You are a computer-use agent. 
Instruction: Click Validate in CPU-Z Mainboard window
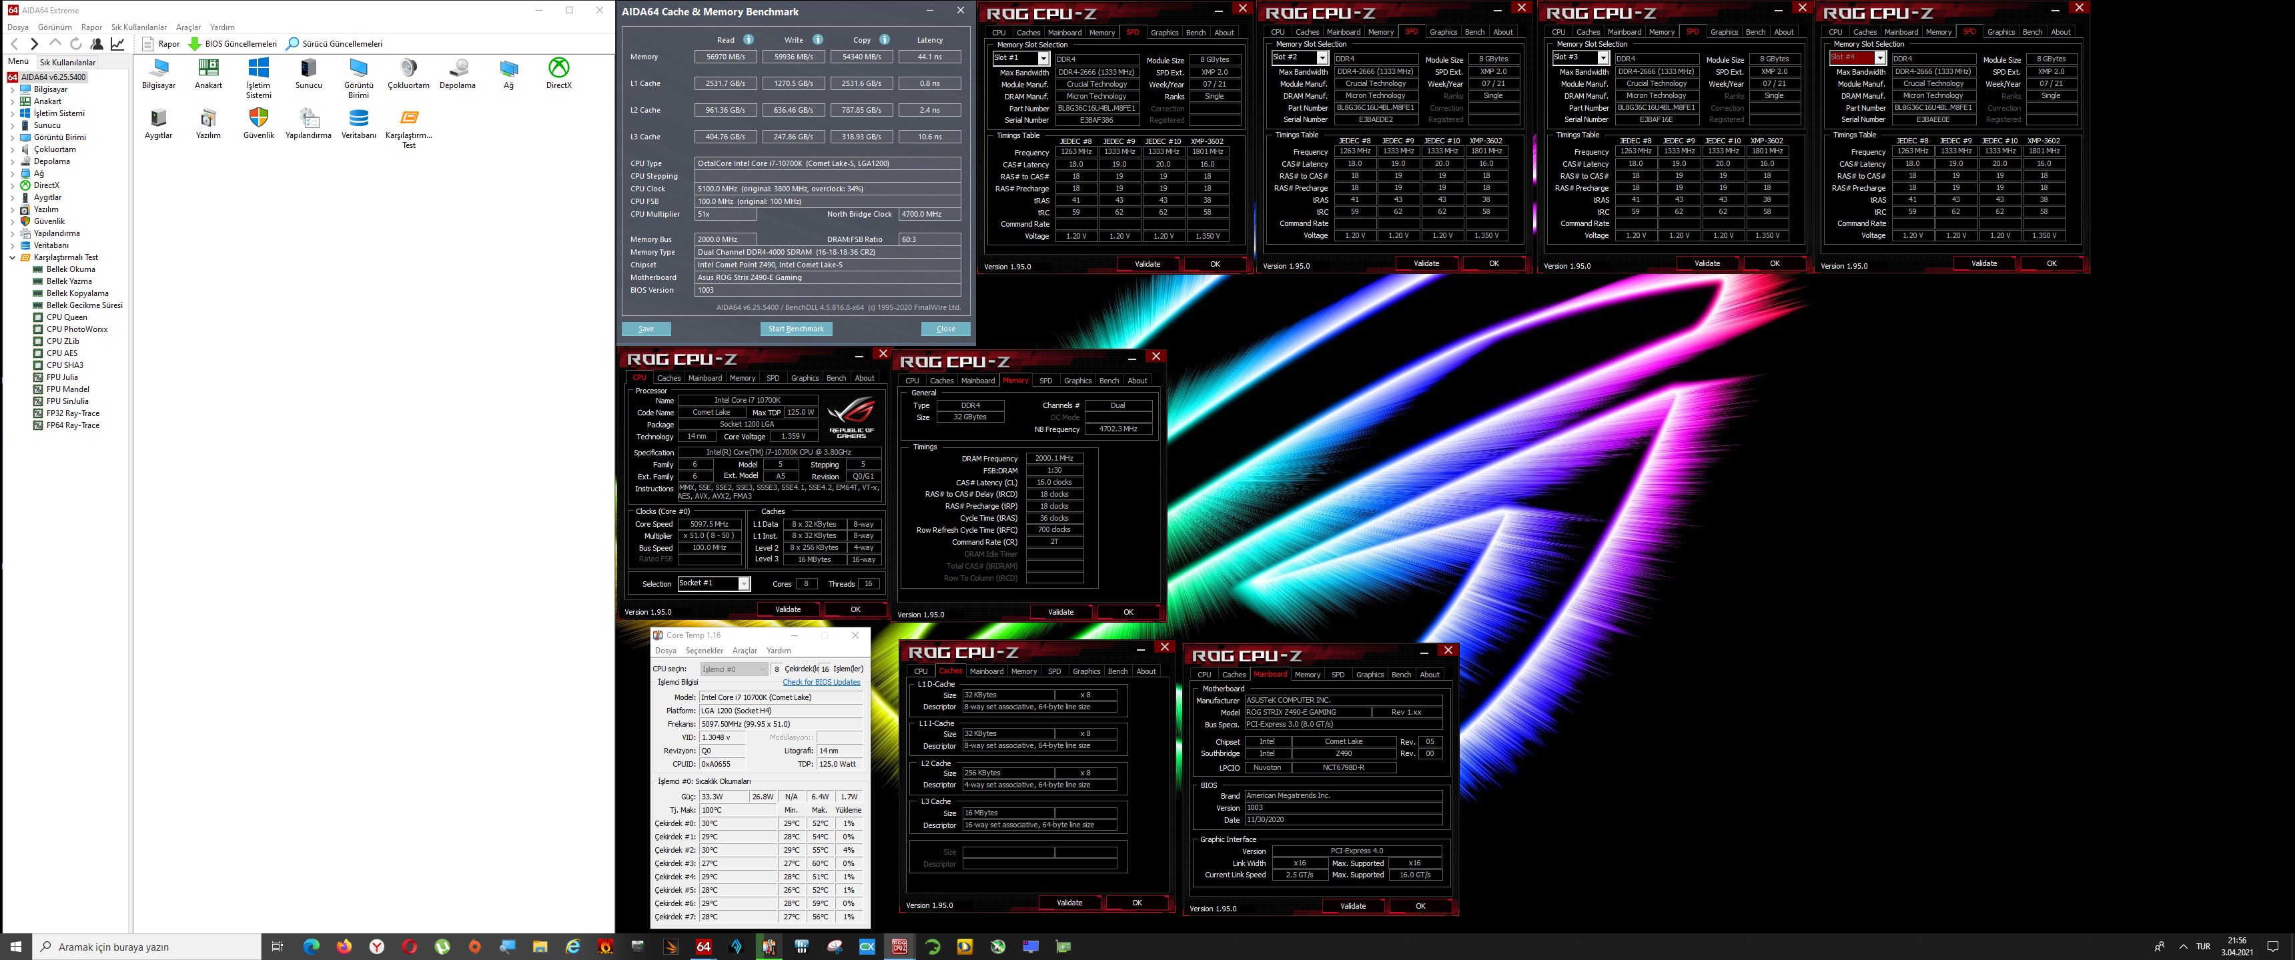[1352, 906]
